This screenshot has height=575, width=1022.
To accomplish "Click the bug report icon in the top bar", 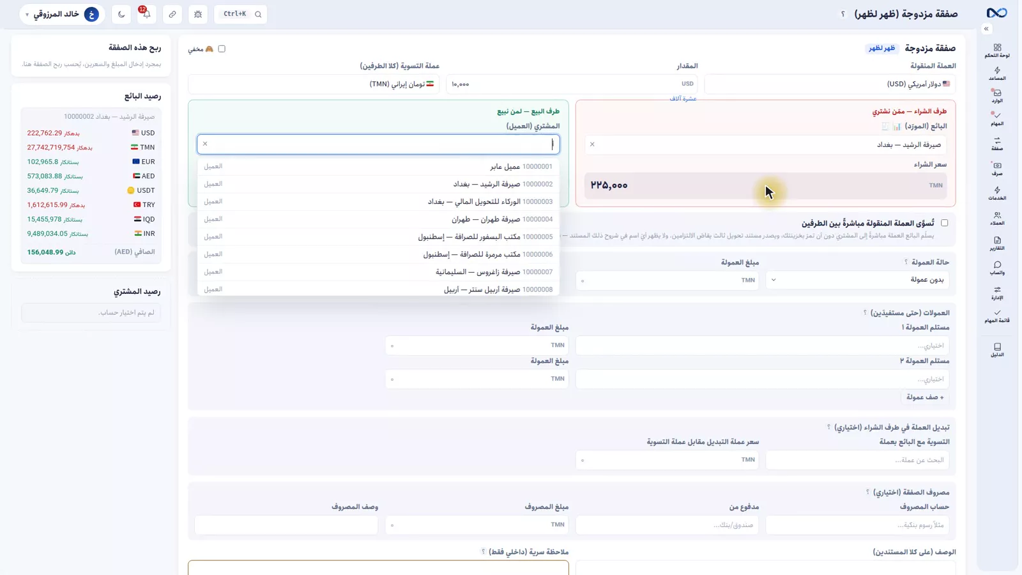I will (198, 14).
